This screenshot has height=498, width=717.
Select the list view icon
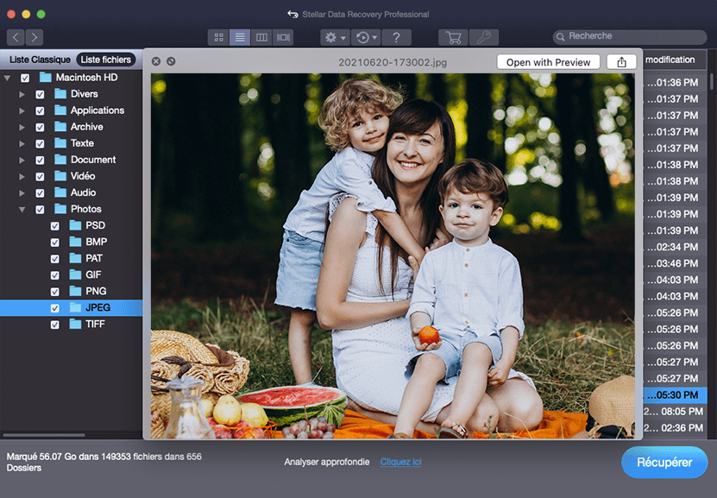[240, 37]
